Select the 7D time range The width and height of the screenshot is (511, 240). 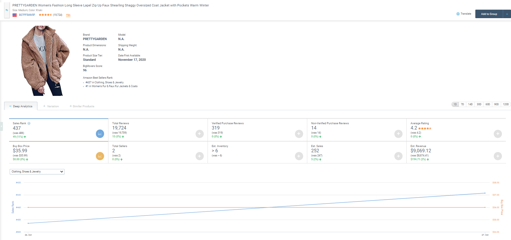[x=462, y=104]
